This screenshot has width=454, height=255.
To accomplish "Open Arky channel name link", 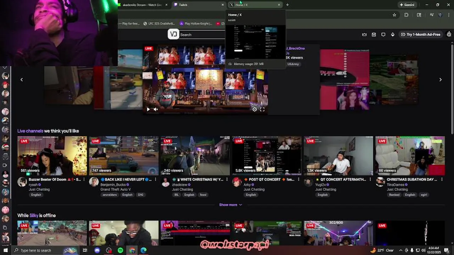I will pyautogui.click(x=247, y=185).
